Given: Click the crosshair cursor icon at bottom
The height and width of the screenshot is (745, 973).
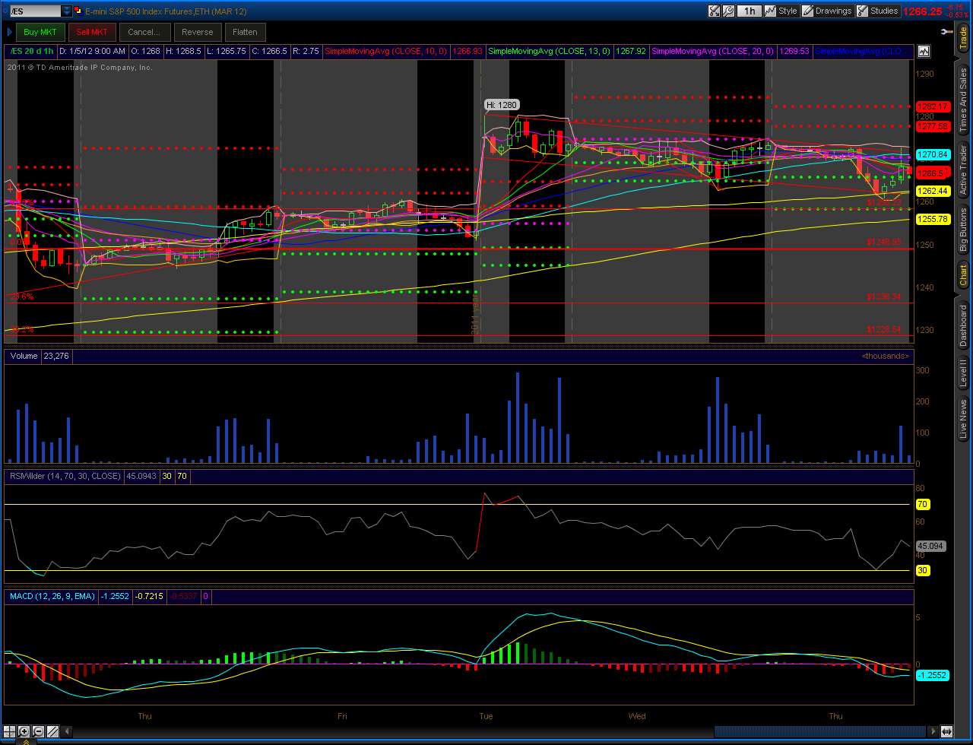Looking at the screenshot, I should 9,731.
